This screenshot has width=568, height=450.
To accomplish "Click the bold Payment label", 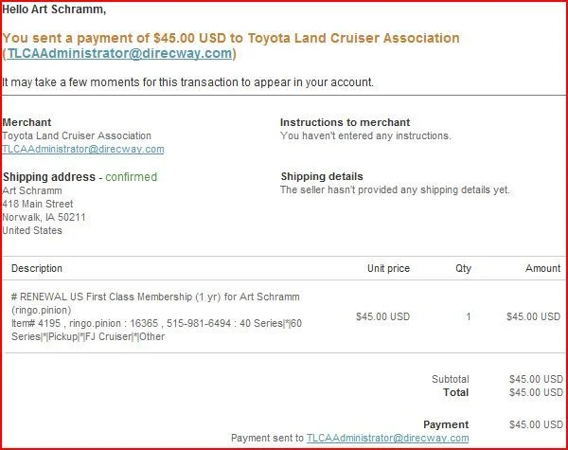I will (x=446, y=424).
